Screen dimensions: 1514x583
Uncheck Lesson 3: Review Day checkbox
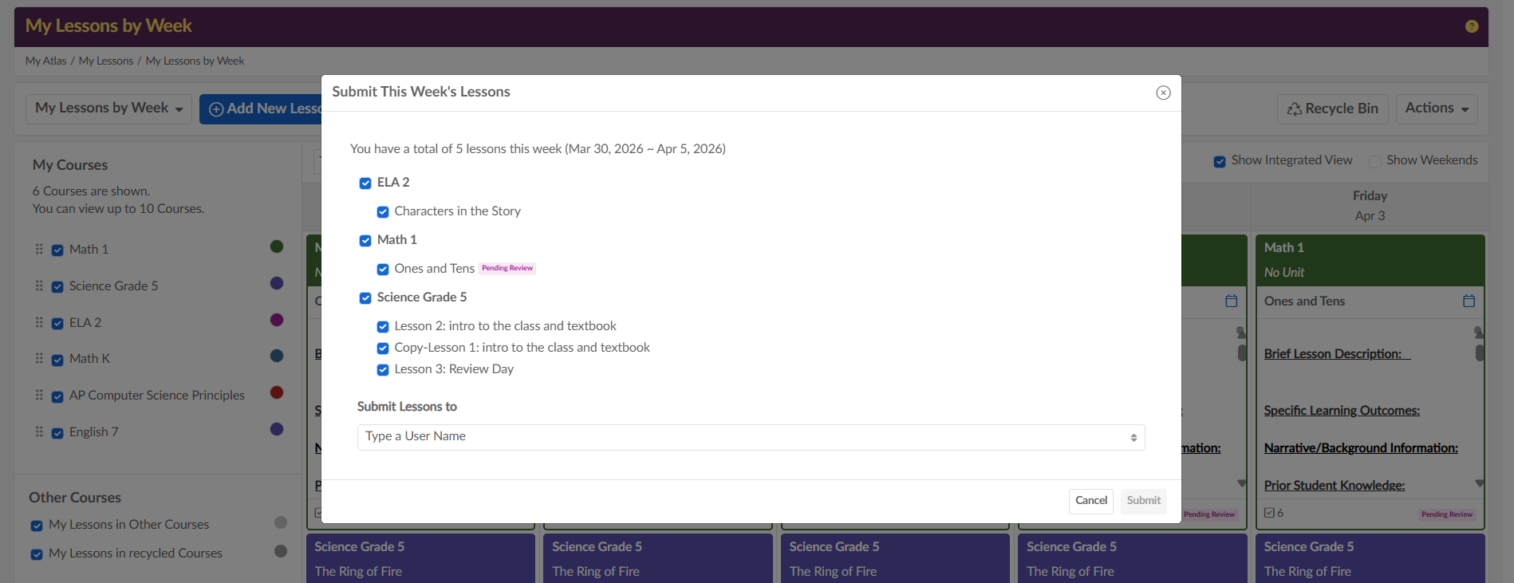[383, 370]
